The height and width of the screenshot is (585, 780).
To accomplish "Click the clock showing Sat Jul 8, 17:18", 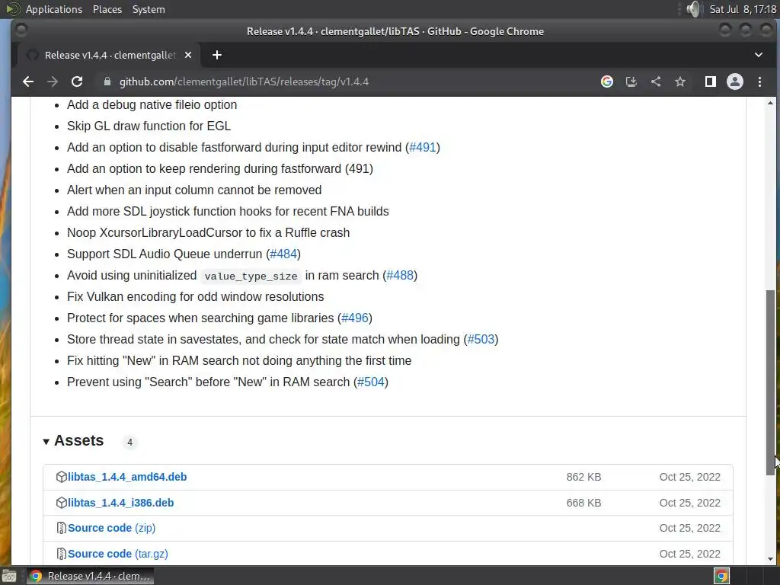I will 743,9.
